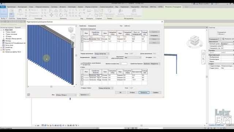Switch to the 'Конструкция' ribbon tab

point(22,7)
